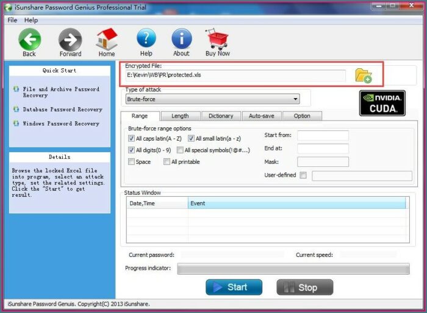The height and width of the screenshot is (313, 427).
Task: Go to Home via house icon
Action: pyautogui.click(x=107, y=40)
